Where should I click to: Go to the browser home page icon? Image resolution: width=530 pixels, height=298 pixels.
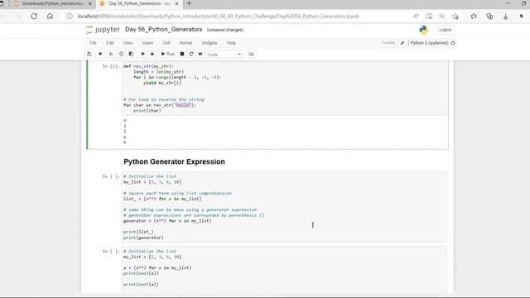[50, 17]
